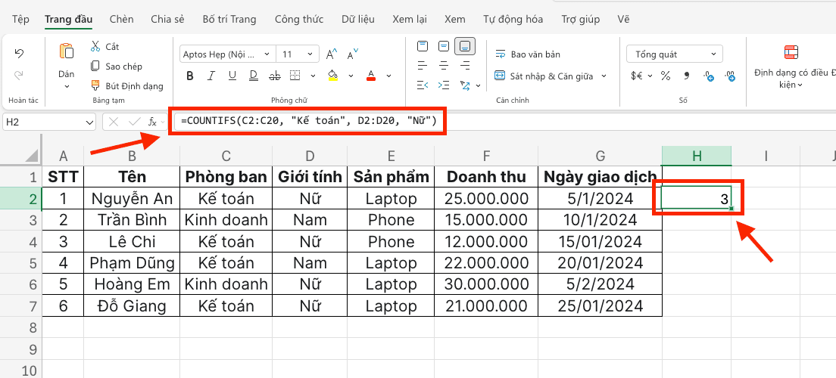836x378 pixels.
Task: Align text left
Action: coord(423,66)
